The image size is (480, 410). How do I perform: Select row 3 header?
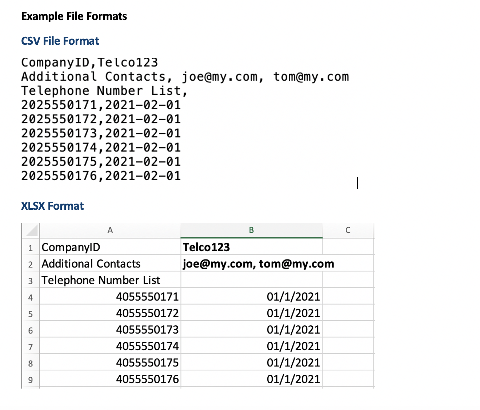pyautogui.click(x=31, y=281)
